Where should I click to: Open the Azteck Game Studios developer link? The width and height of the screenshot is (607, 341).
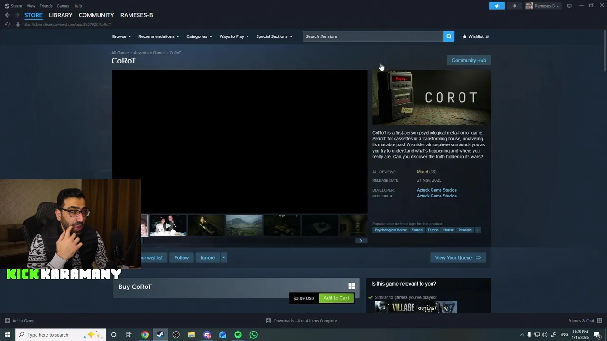click(437, 190)
